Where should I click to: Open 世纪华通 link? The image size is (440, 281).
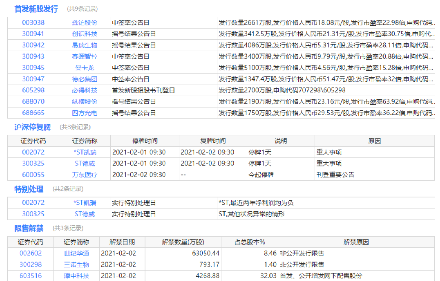[76, 253]
